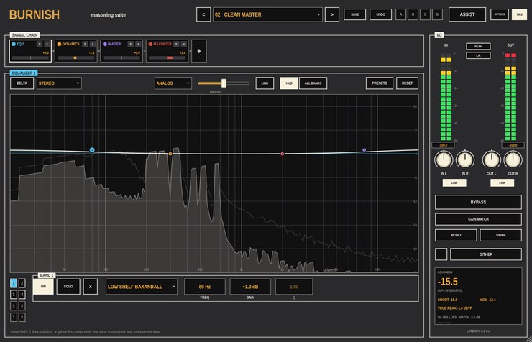Select the orange band 2 node on the EQ curve
The width and height of the screenshot is (532, 342).
click(x=170, y=154)
